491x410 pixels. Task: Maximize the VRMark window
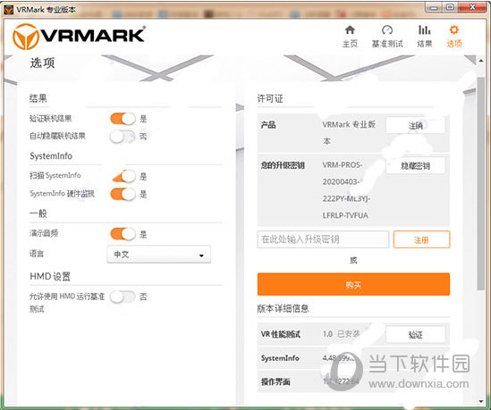pos(450,7)
